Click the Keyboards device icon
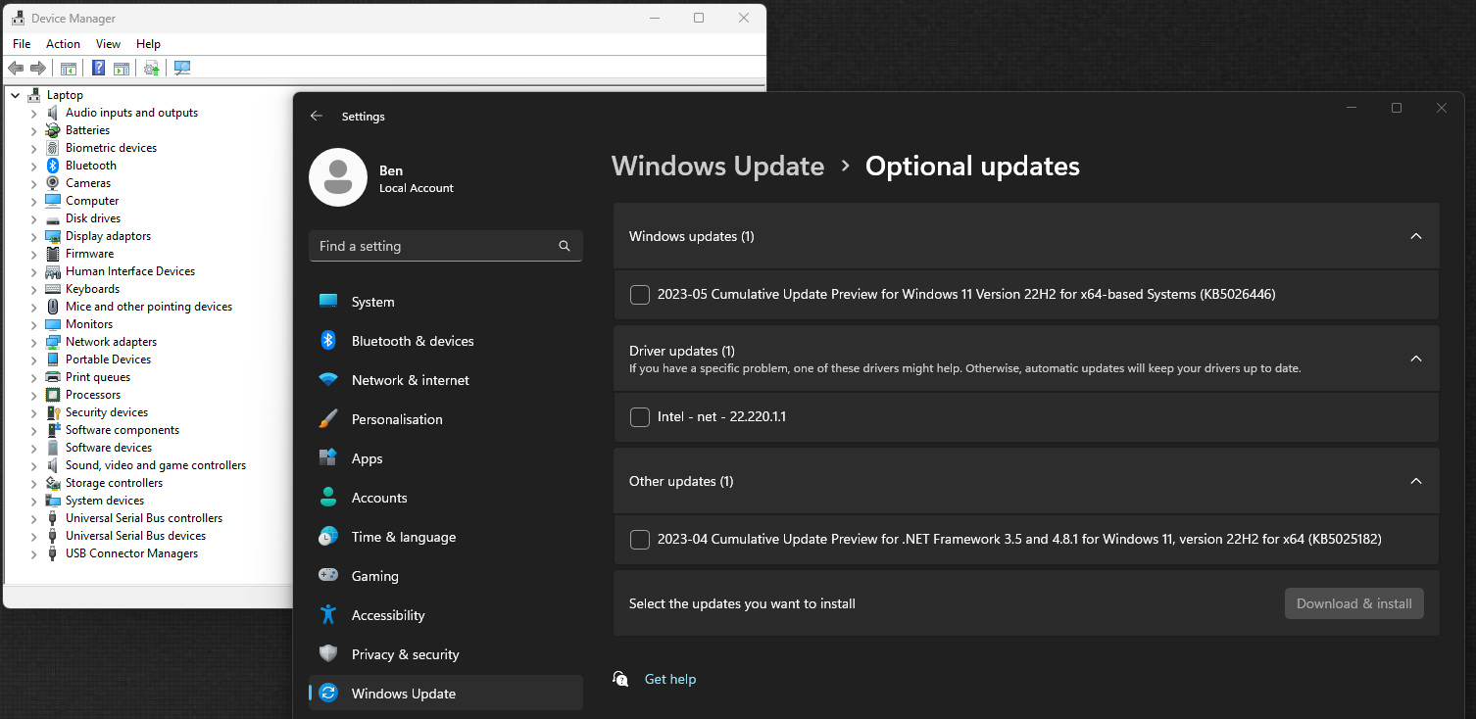 tap(53, 289)
